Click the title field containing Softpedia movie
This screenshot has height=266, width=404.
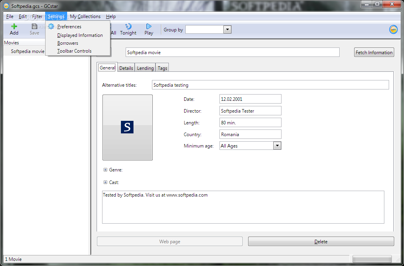[x=233, y=52]
